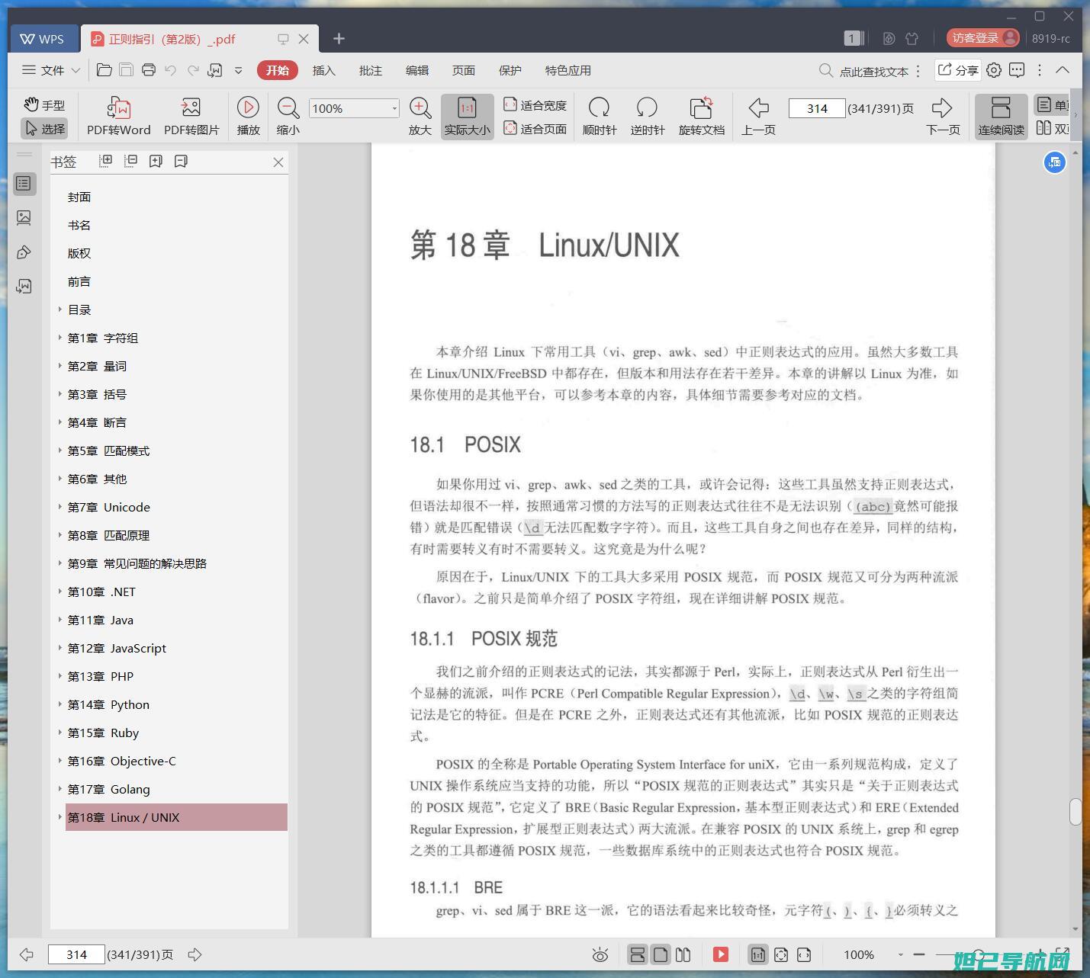Click 点此查找文本 search field
This screenshot has height=978, width=1090.
873,71
